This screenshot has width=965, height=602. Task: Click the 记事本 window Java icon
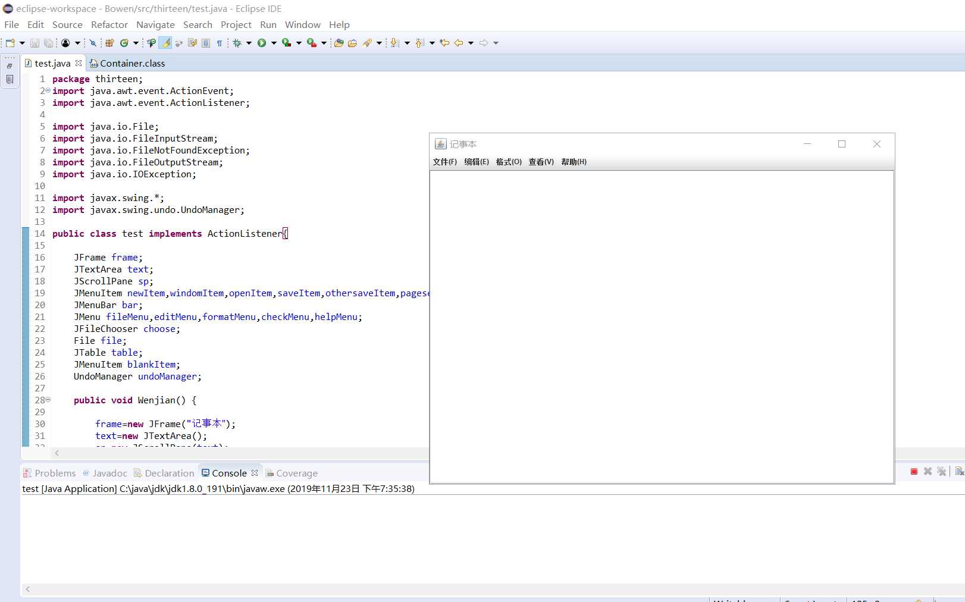pyautogui.click(x=440, y=144)
